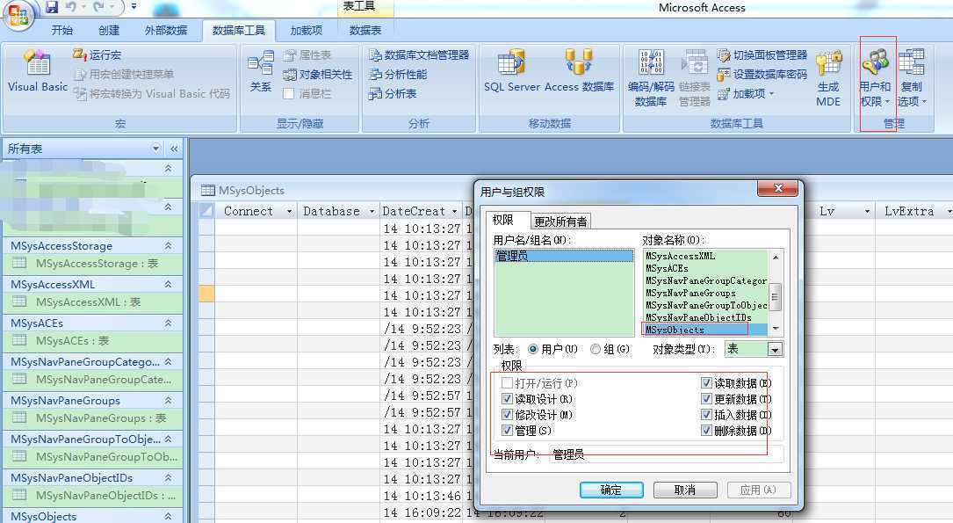Collapse the MSysAccessStorage group
Screen dimensions: 953x523
pos(169,246)
